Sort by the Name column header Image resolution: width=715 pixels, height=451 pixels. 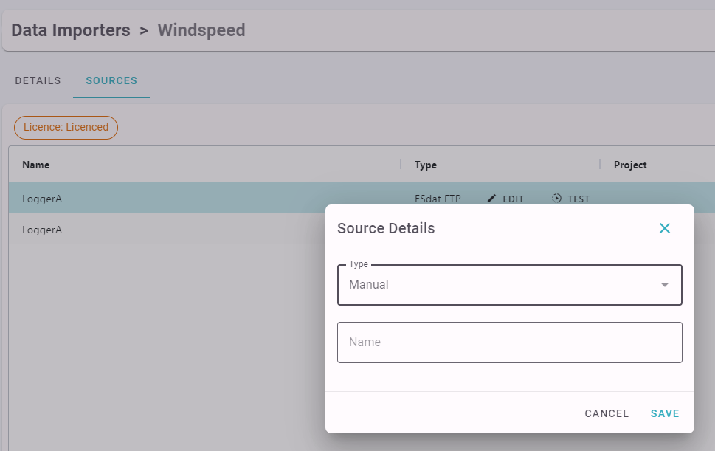(x=36, y=165)
